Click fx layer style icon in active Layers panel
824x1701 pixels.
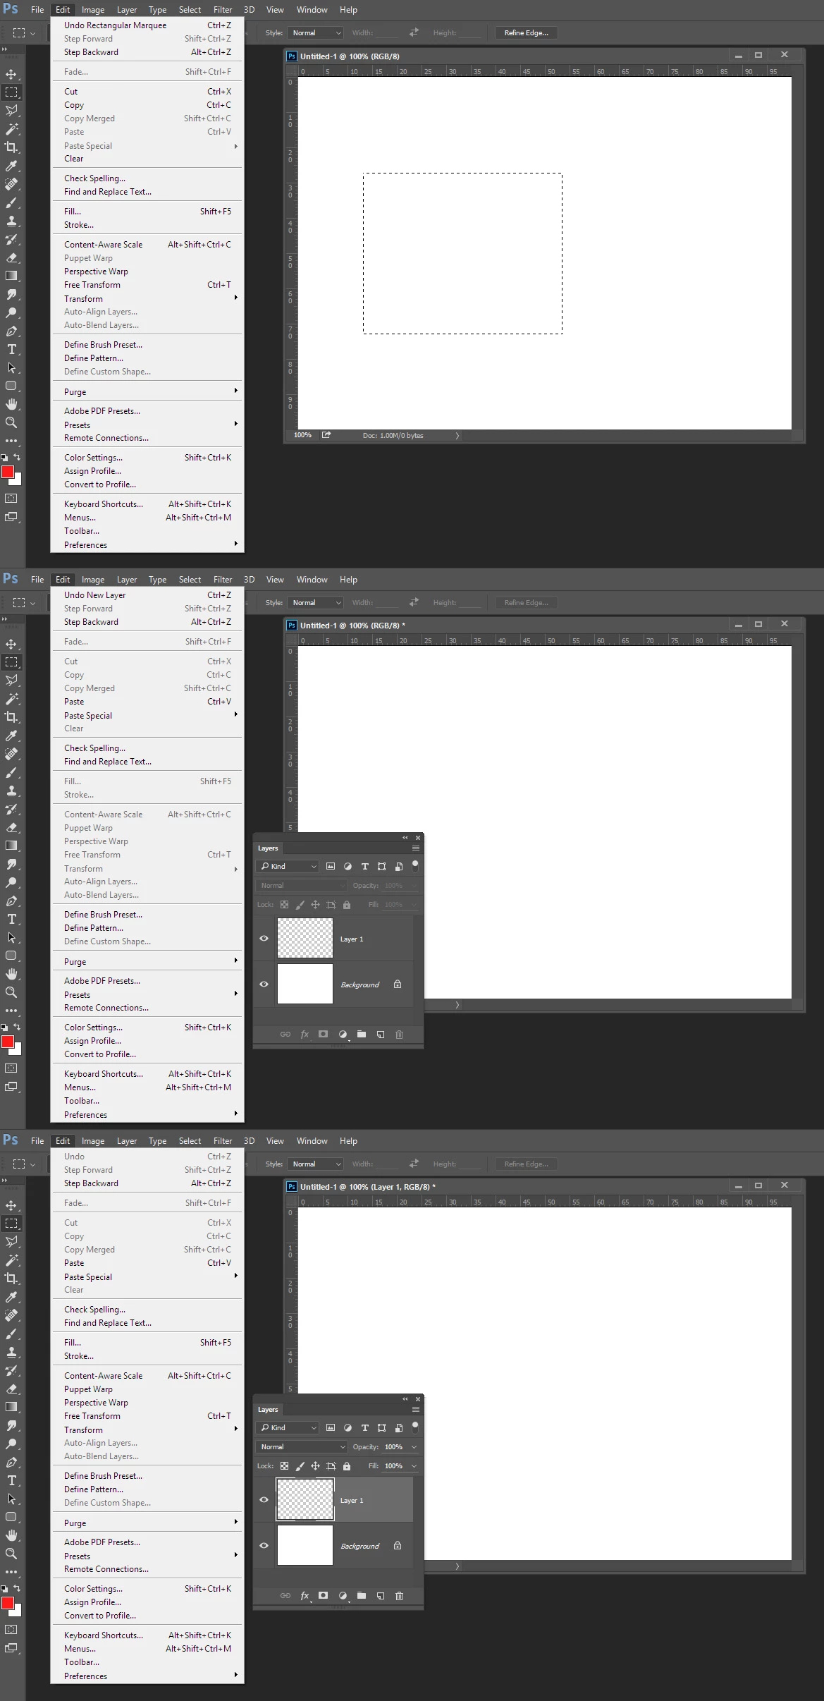coord(305,1595)
